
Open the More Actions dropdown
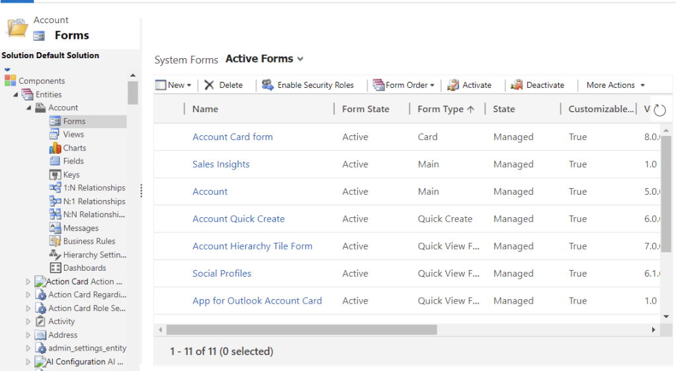pos(615,85)
